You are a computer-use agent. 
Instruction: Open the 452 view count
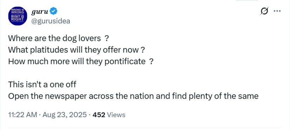tap(99, 115)
